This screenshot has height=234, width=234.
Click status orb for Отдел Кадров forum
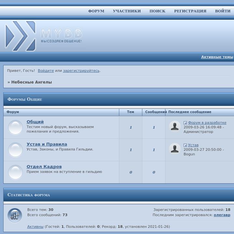pos(15,172)
